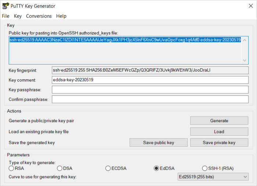Select the EdDSA key type option
The height and width of the screenshot is (186, 257).
pos(156,168)
